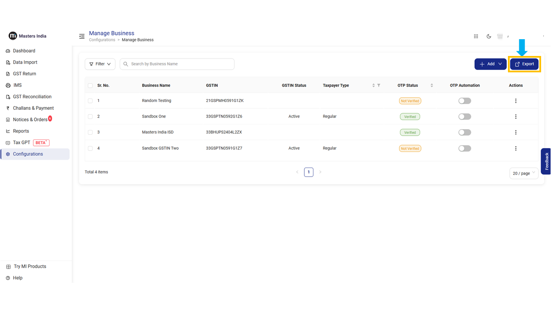The height and width of the screenshot is (310, 551).
Task: Switch to dark mode moon icon
Action: click(489, 37)
